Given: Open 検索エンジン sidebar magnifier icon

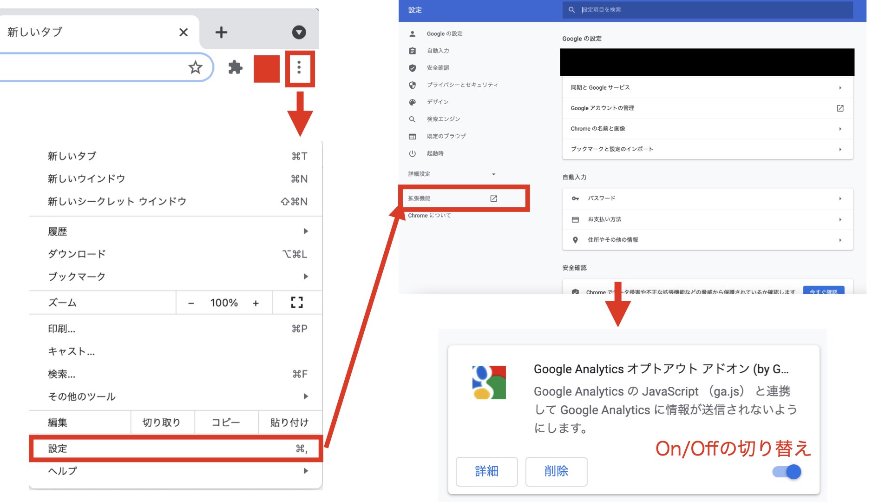Looking at the screenshot, I should coord(412,119).
